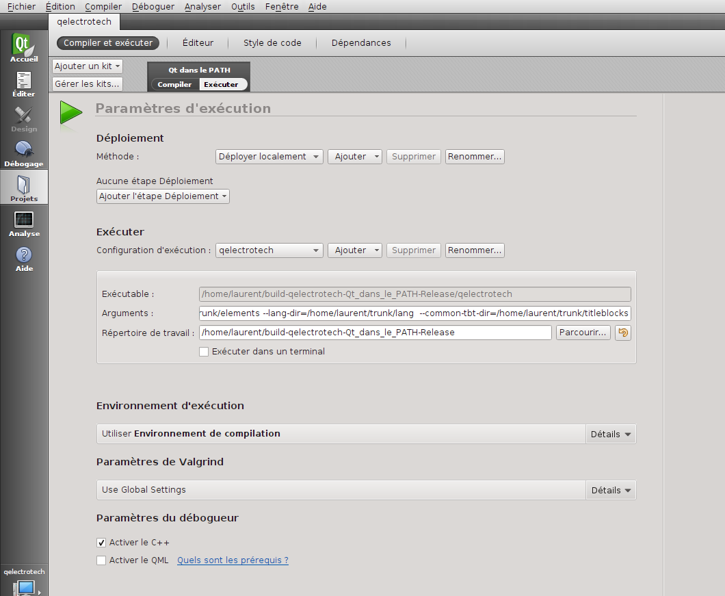The image size is (725, 596).
Task: Click Parcourir... for working directory
Action: pyautogui.click(x=583, y=333)
